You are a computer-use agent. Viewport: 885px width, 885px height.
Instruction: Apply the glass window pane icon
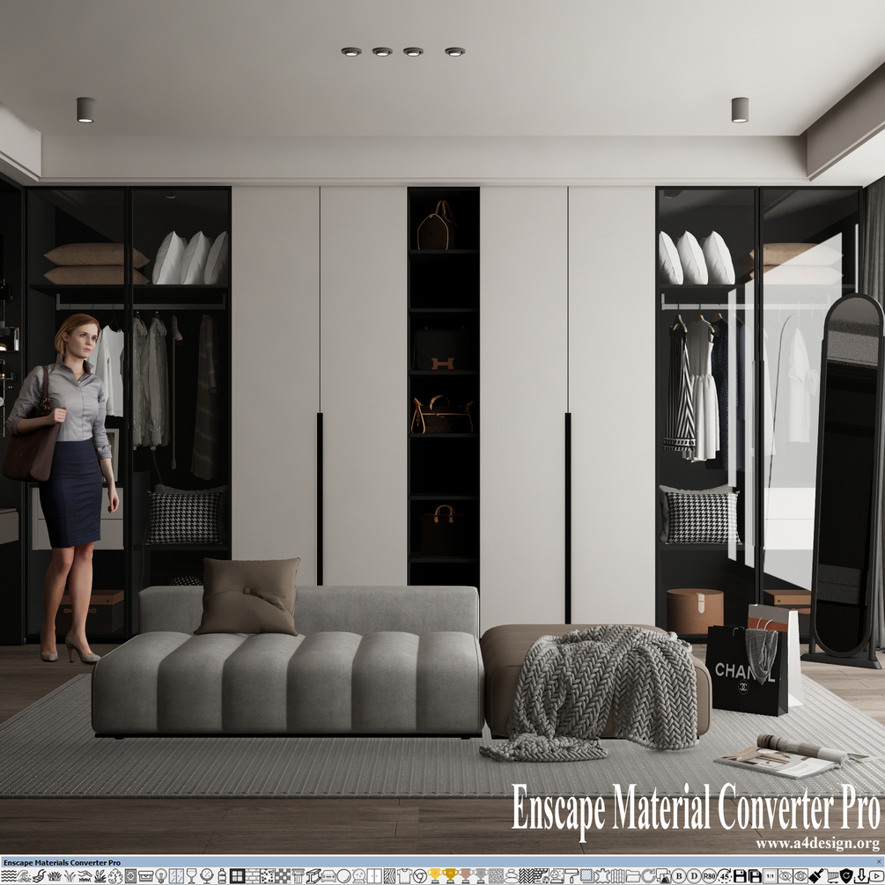tap(176, 876)
